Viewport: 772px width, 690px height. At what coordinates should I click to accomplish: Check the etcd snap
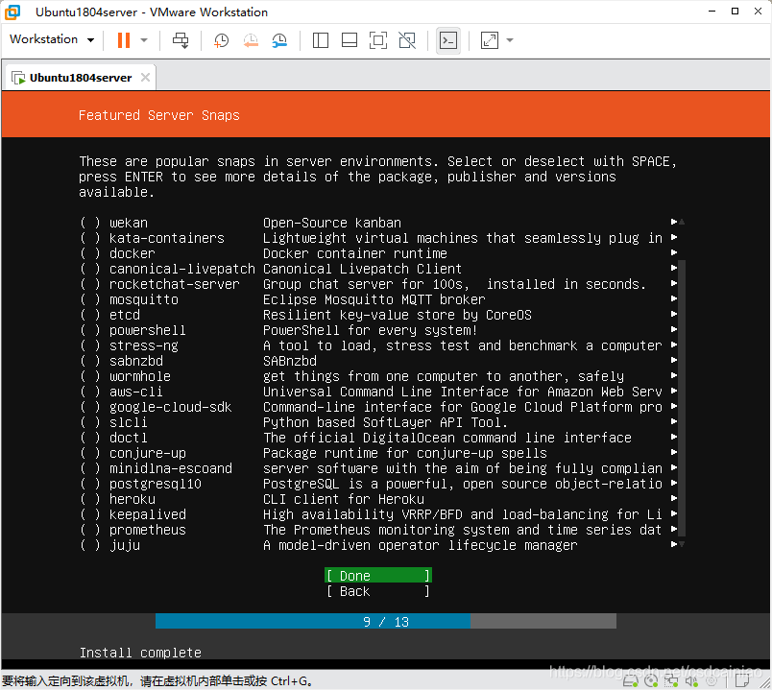90,315
